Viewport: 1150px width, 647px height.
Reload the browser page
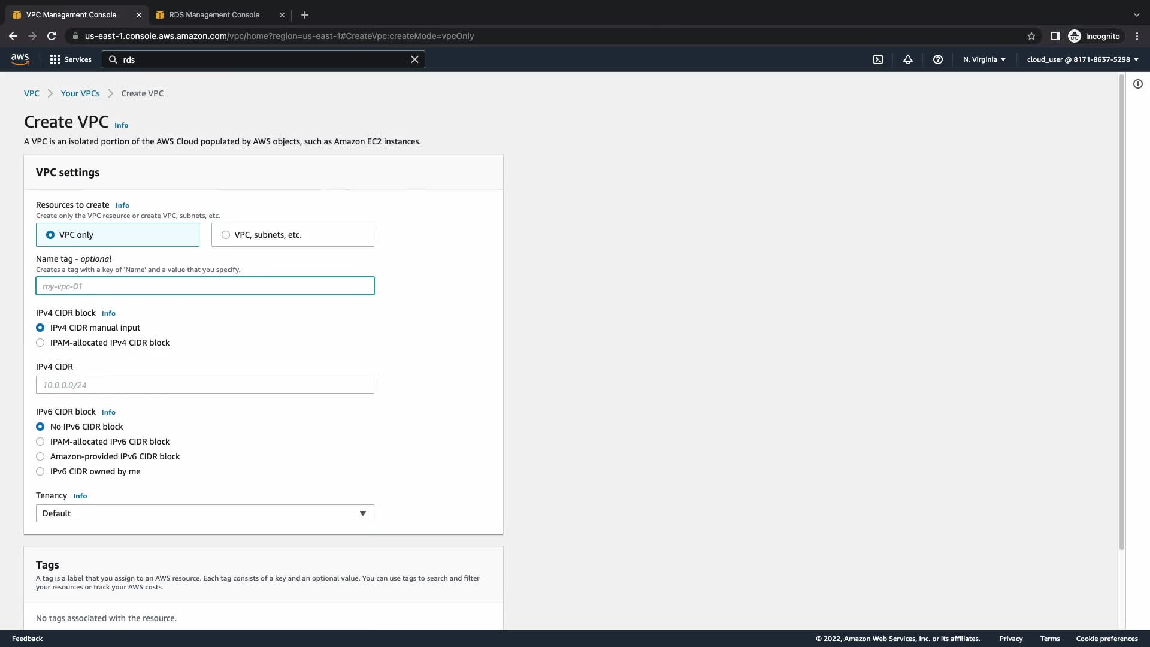(52, 36)
